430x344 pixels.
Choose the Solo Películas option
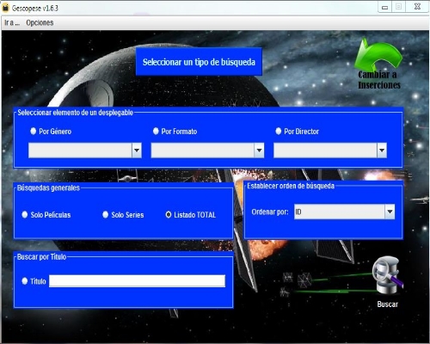(x=25, y=215)
